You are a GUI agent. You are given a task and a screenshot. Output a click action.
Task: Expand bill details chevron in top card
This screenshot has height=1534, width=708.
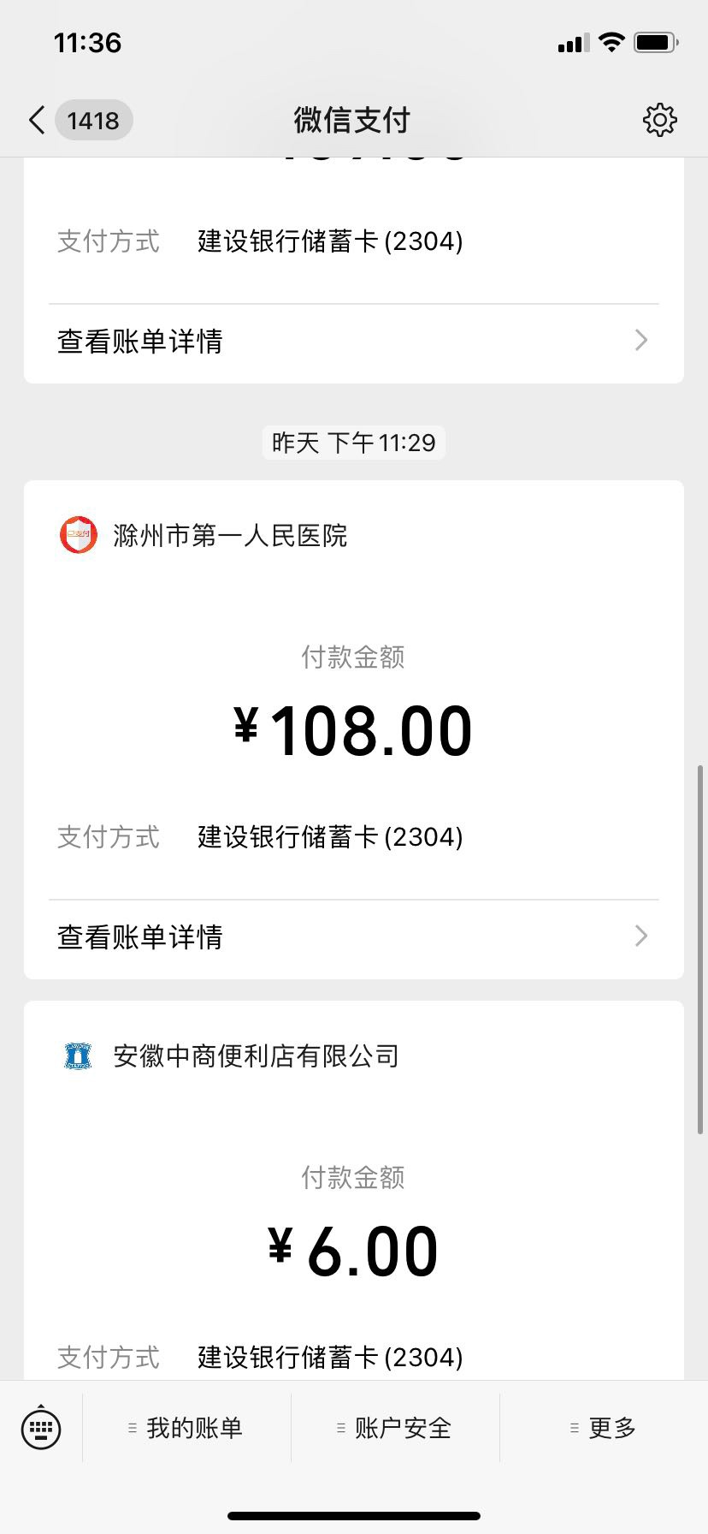(x=641, y=341)
